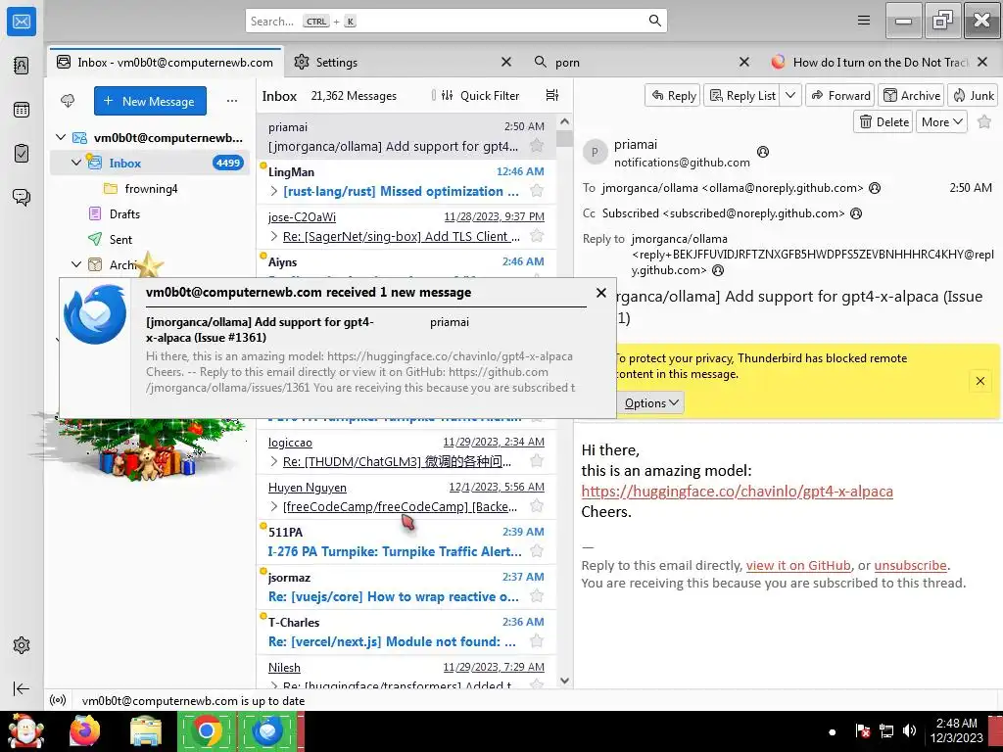Dismiss the remote content privacy bar
Viewport: 1003px width, 752px height.
[979, 381]
